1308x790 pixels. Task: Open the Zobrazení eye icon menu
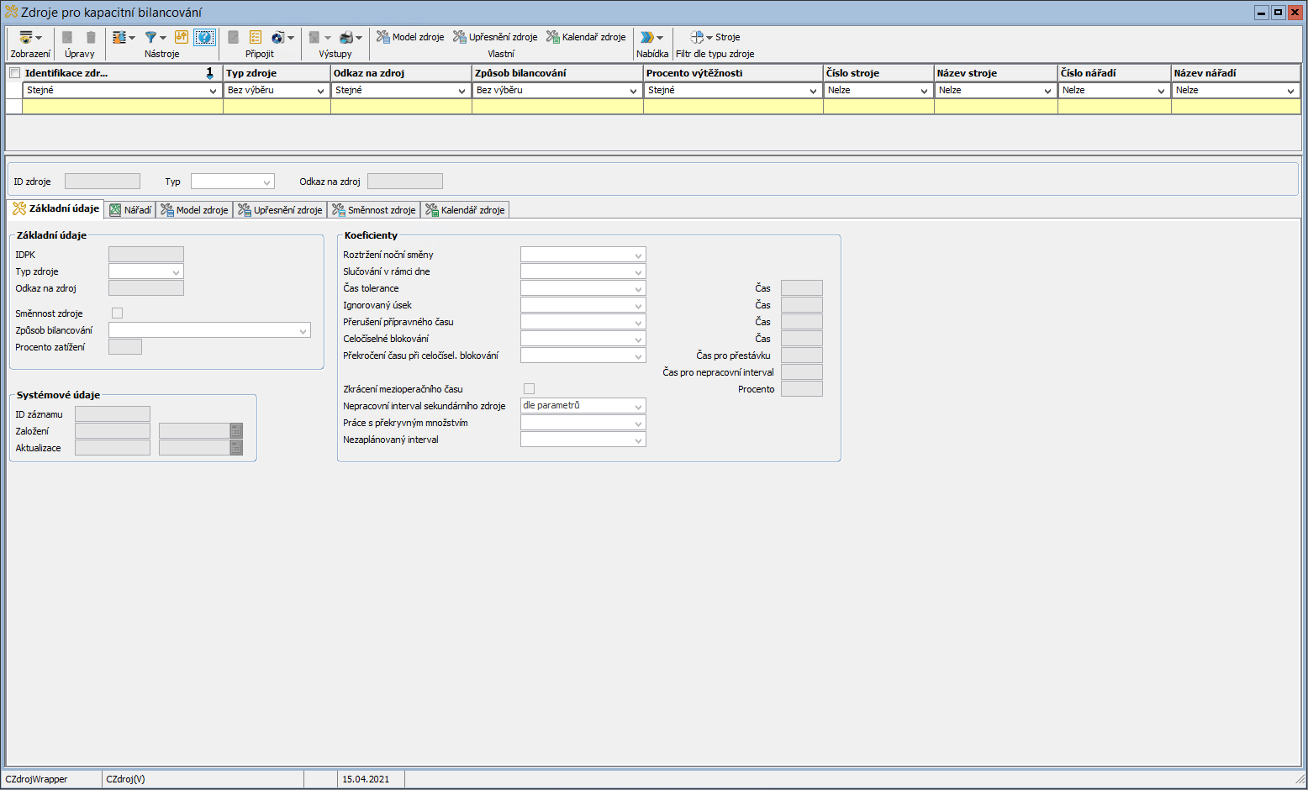[x=27, y=38]
